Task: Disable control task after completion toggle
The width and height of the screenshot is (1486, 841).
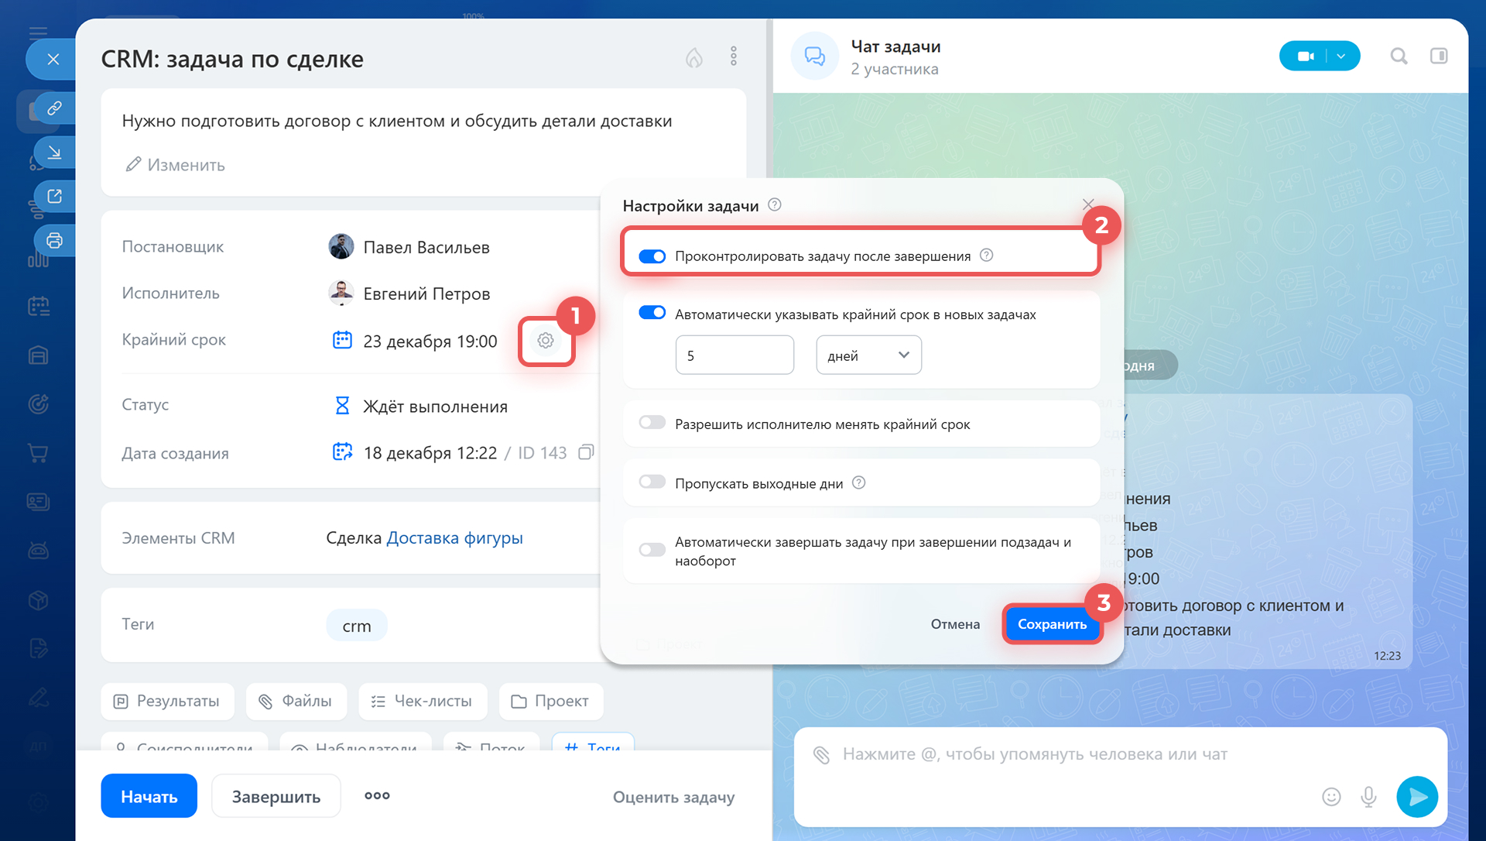Action: 652,256
